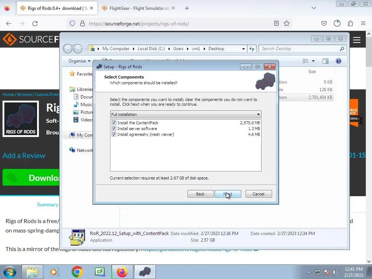Viewport: 372px width, 279px height.
Task: Reload the Firefox page
Action: coord(35,24)
